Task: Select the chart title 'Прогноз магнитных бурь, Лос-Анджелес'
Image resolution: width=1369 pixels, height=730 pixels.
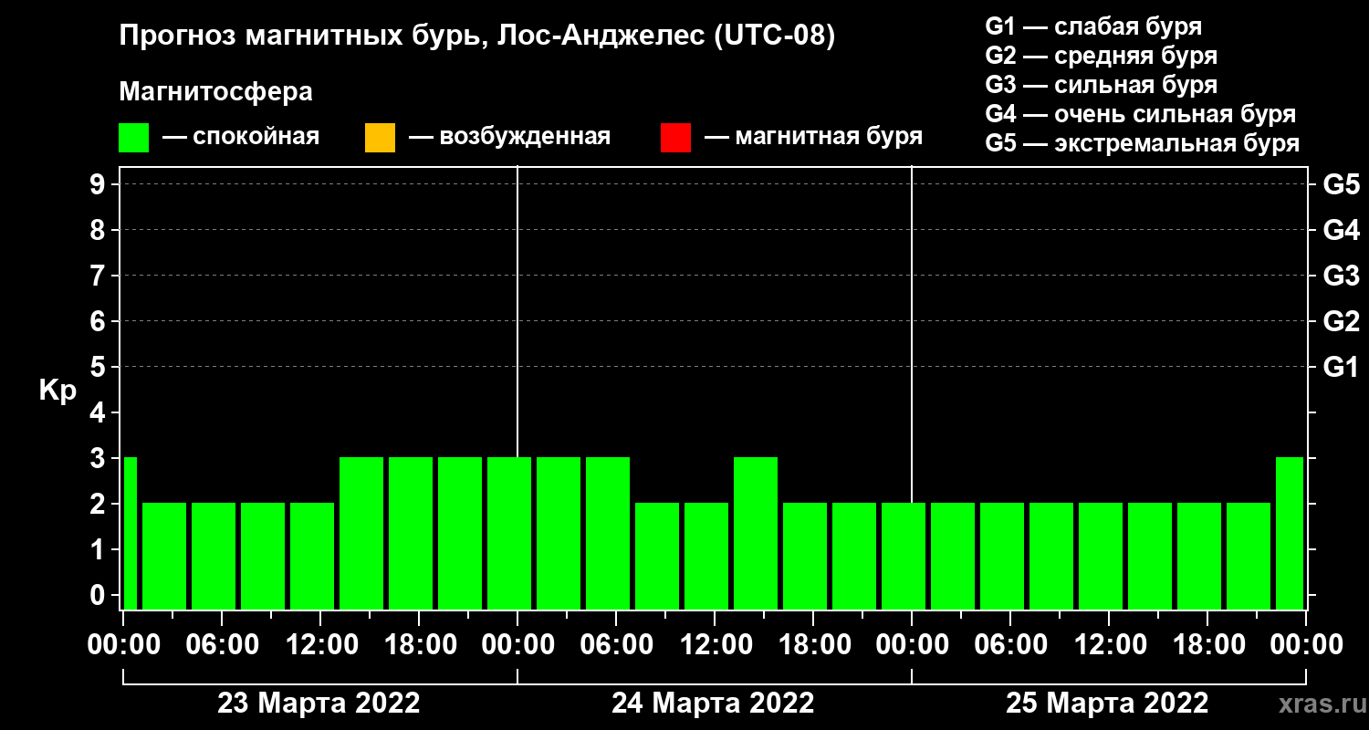Action: click(x=412, y=37)
